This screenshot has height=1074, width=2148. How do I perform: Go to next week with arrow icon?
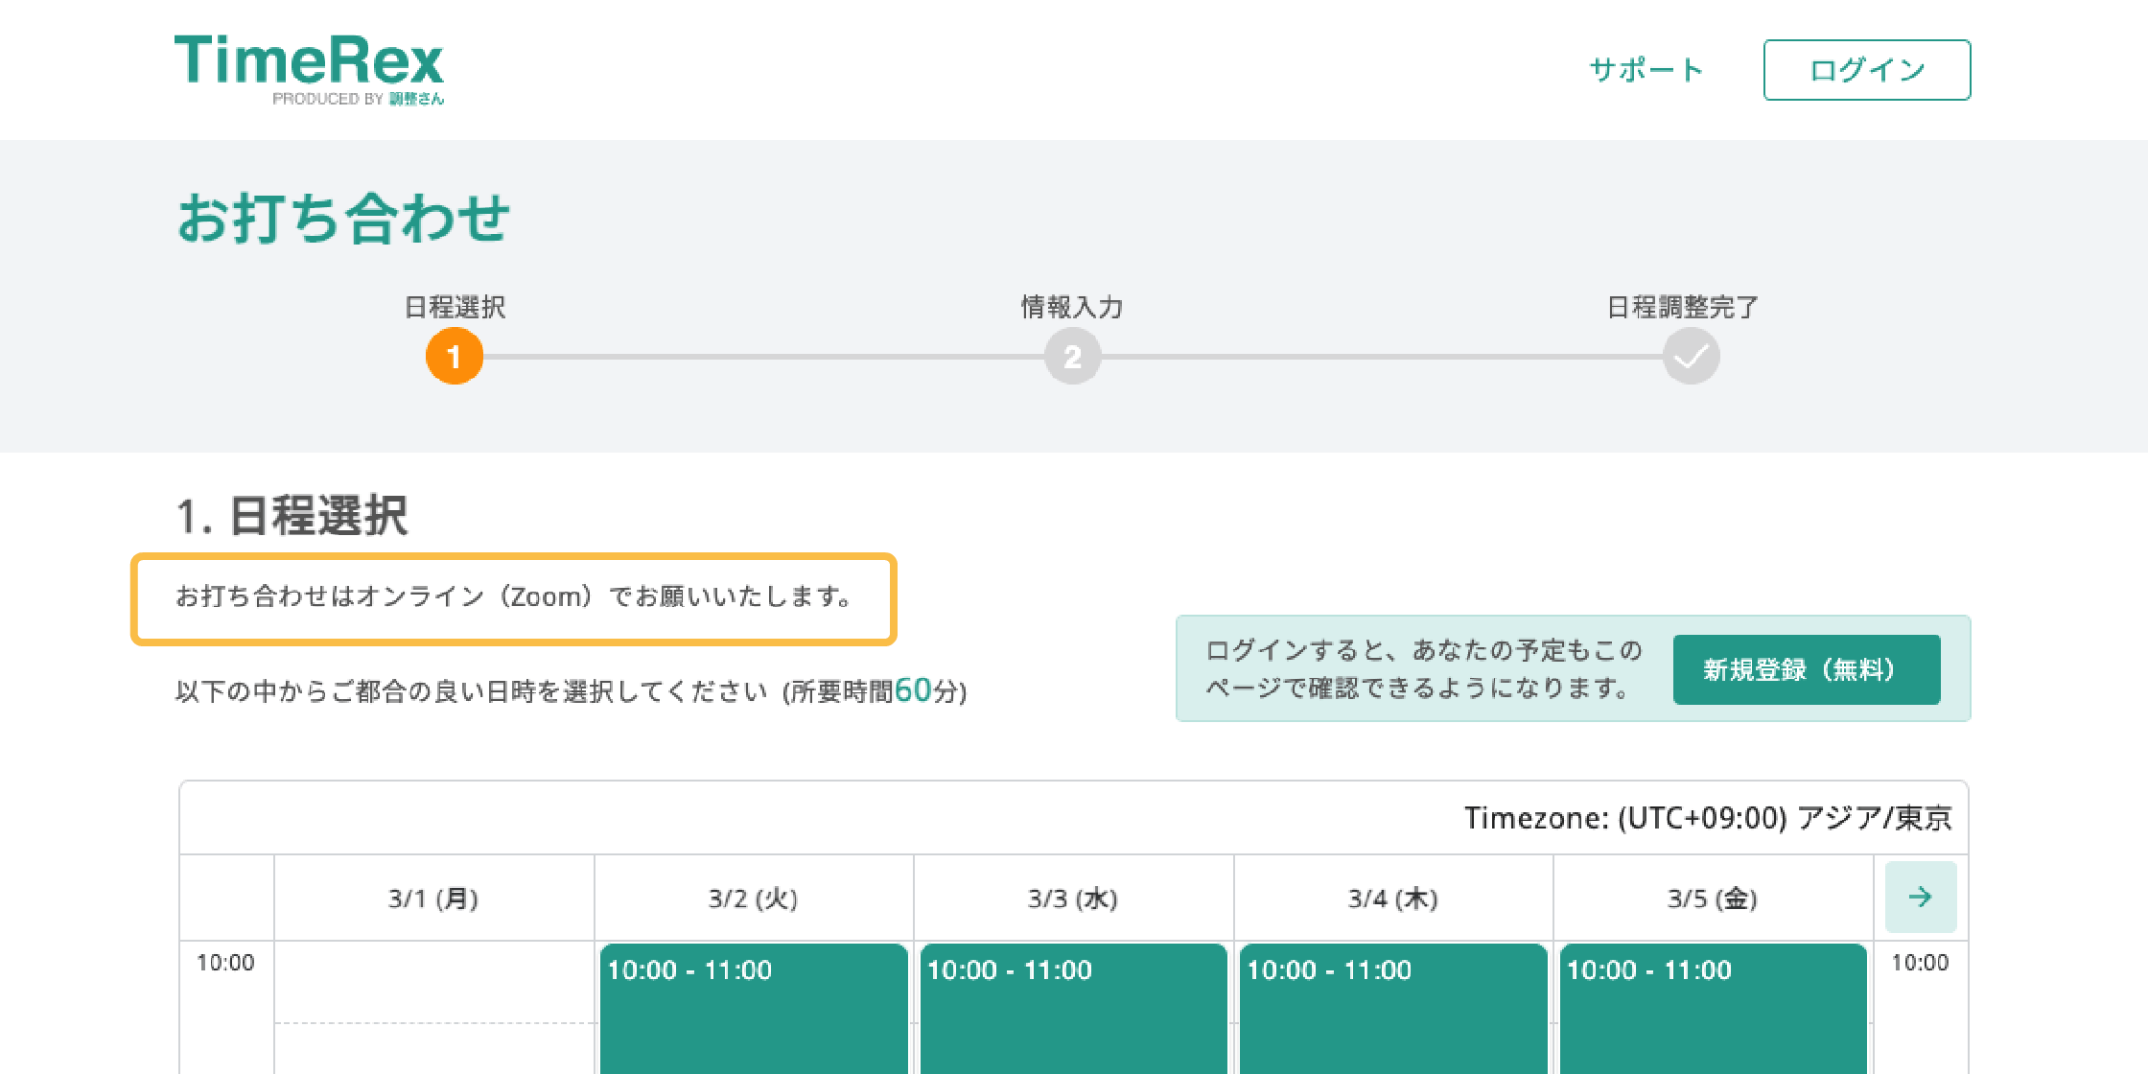[x=1921, y=897]
